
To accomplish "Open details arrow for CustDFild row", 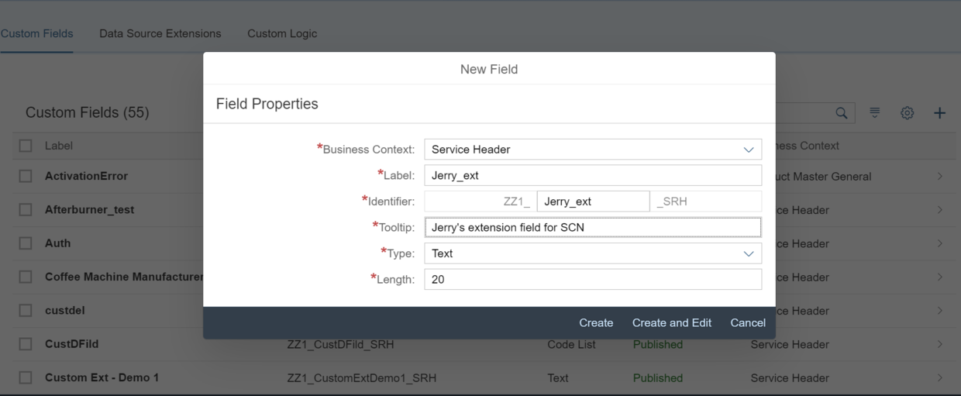I will [x=939, y=344].
